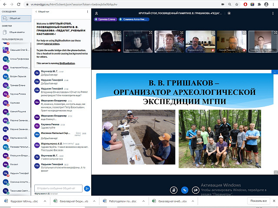Image resolution: width=278 pixels, height=208 pixels.
Task: Make the presentation fullscreen
Action: pyautogui.click(x=276, y=172)
